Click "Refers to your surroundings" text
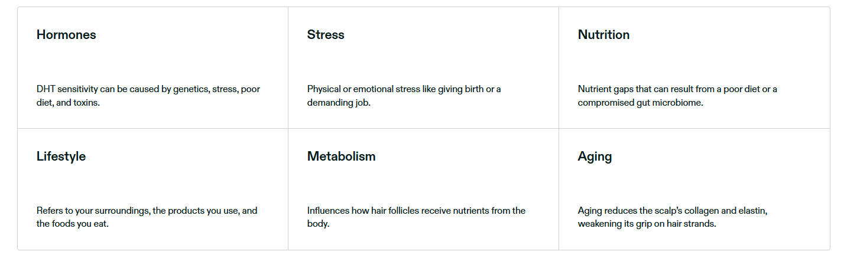This screenshot has height=261, width=844. point(93,211)
